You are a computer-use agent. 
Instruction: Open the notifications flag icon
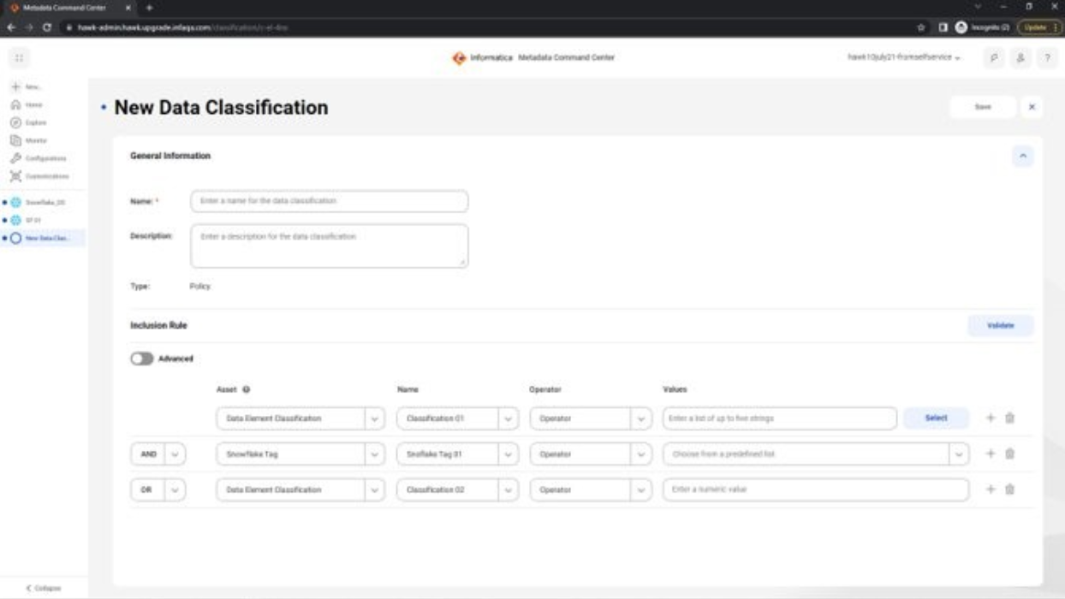point(995,58)
